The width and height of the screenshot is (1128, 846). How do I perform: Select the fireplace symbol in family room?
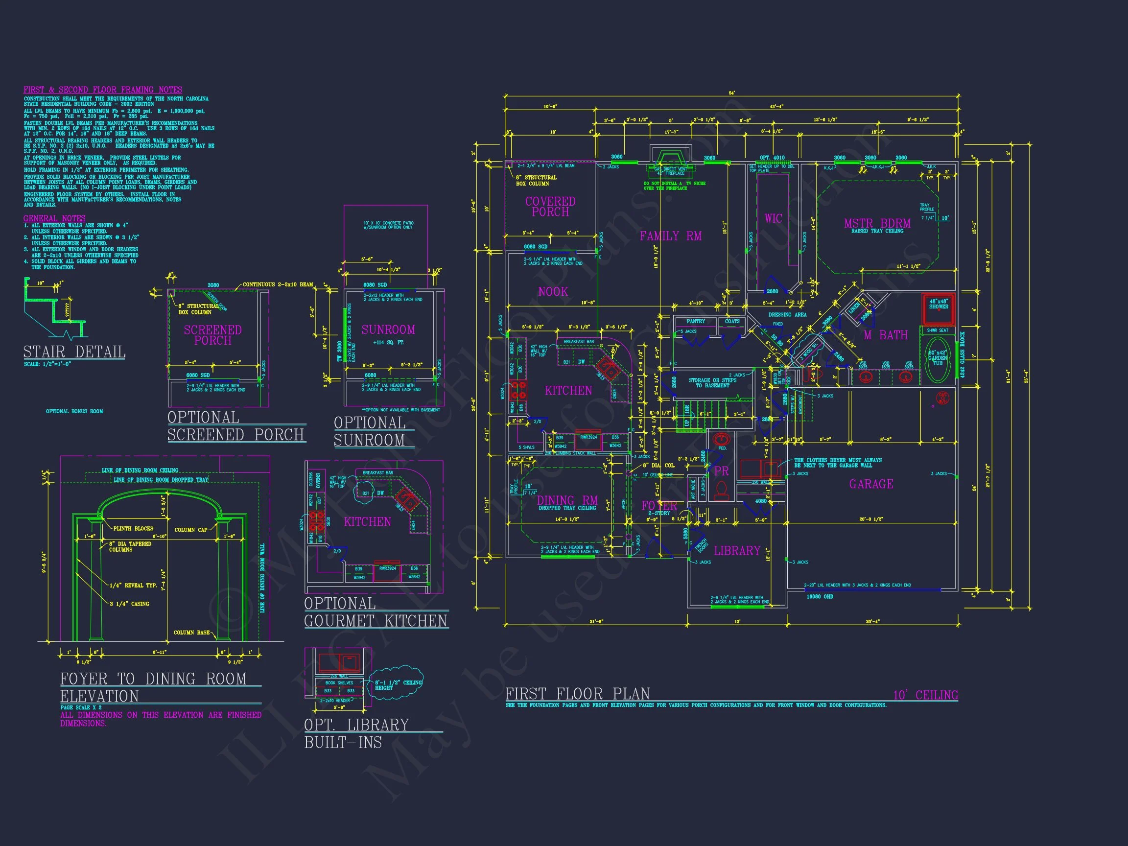(670, 158)
